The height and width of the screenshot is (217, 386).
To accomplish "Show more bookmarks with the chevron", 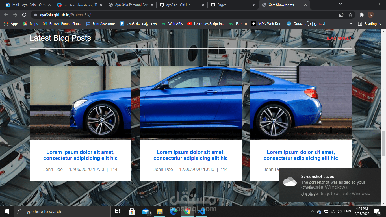I will (351, 24).
